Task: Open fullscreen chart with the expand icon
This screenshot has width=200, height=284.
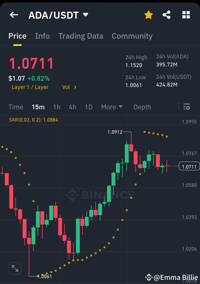Action: 15,268
